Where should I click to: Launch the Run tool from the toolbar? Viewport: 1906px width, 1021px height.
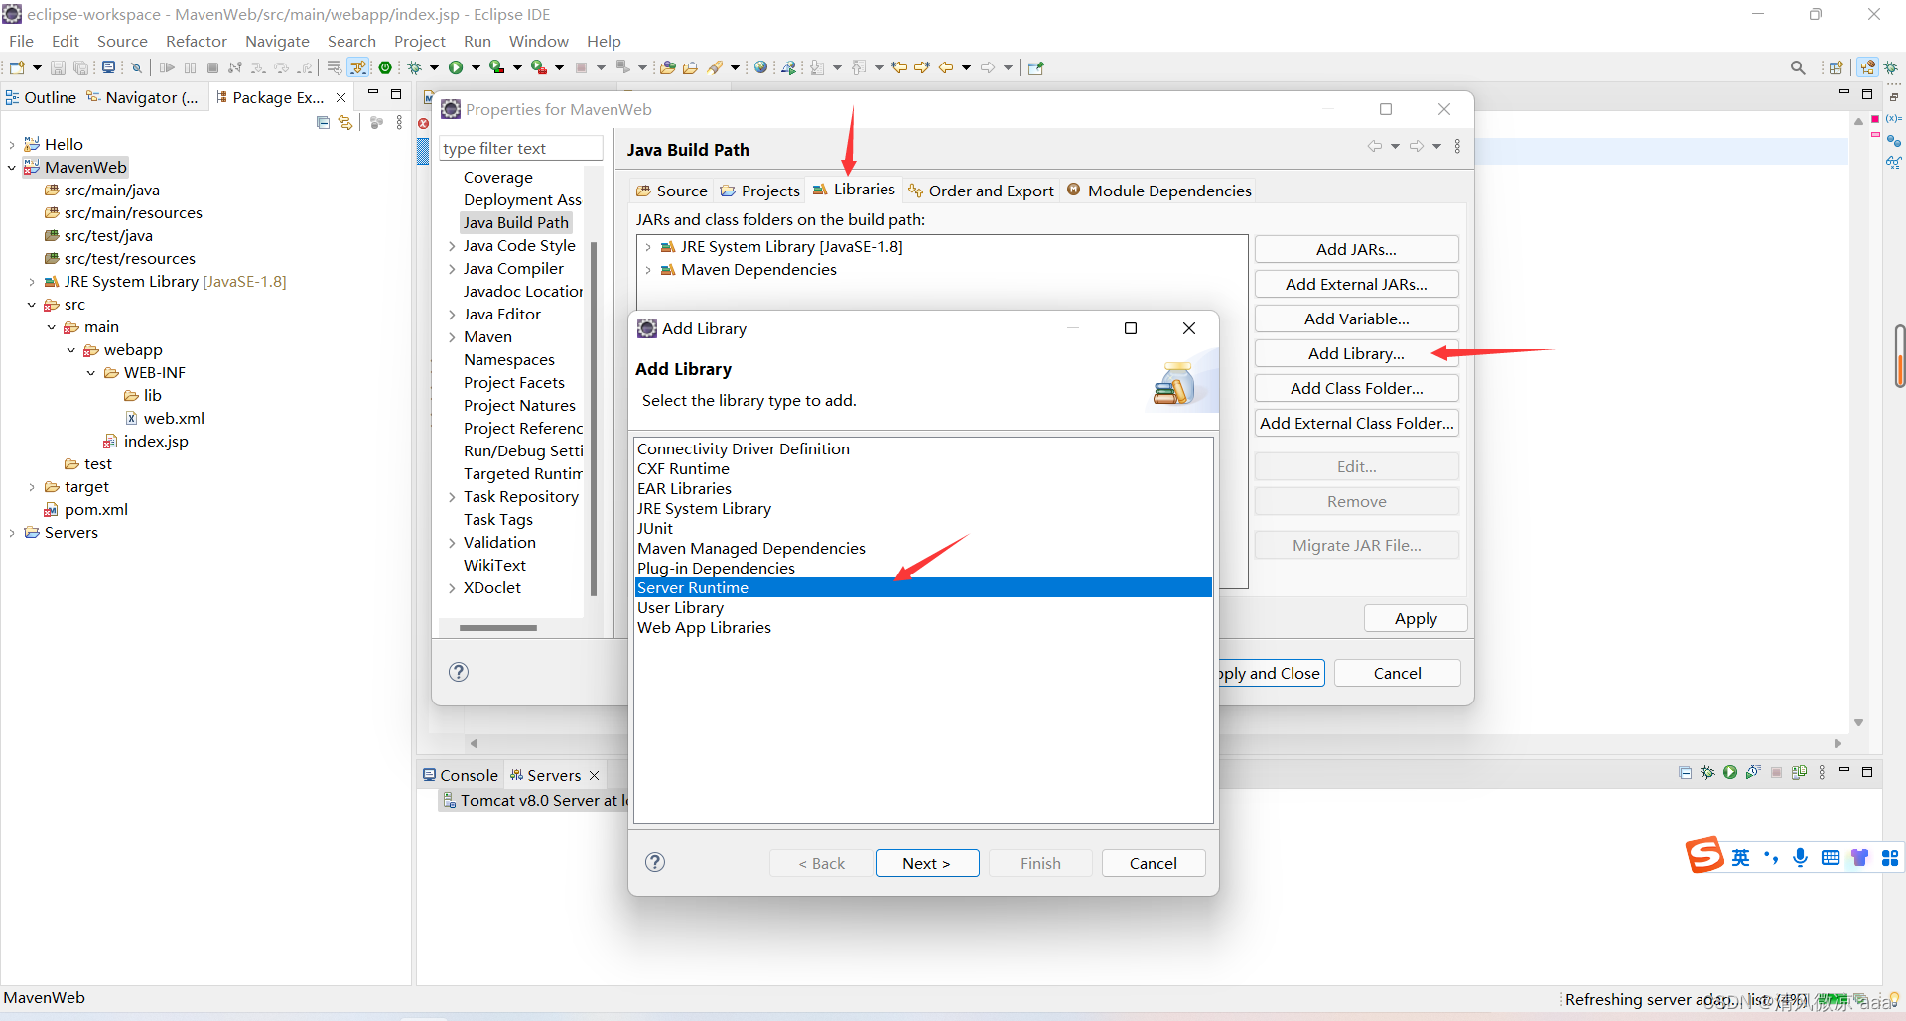pos(458,66)
